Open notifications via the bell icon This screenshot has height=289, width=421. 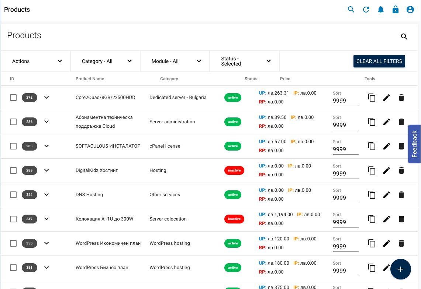coord(380,10)
